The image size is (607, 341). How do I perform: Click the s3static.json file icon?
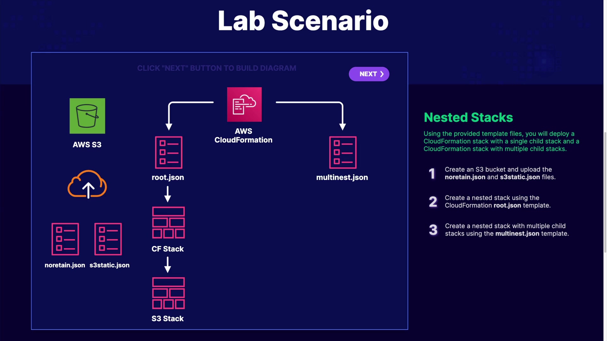coord(108,239)
